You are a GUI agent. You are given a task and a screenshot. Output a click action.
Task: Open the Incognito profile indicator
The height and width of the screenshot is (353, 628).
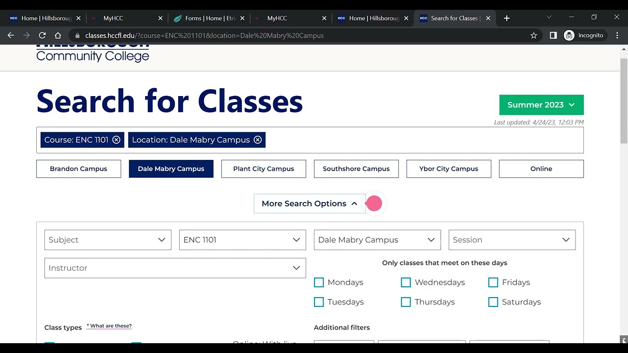(x=584, y=35)
